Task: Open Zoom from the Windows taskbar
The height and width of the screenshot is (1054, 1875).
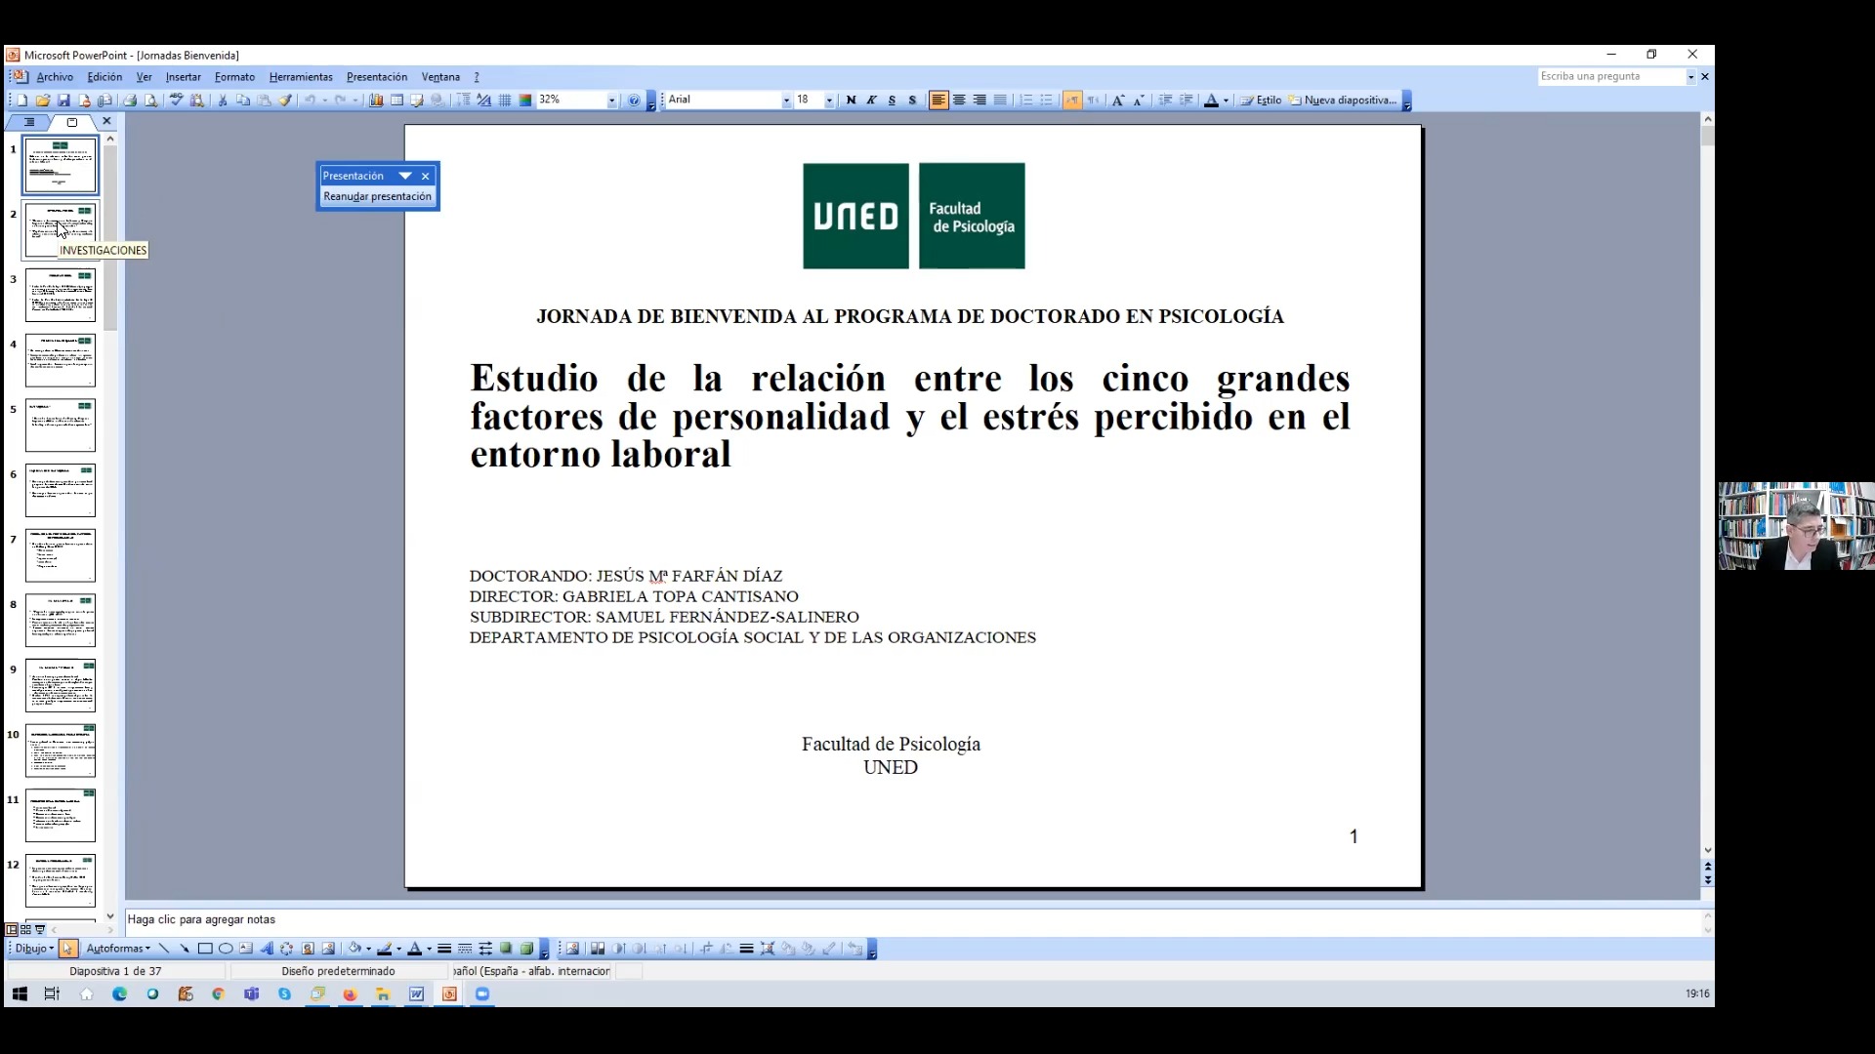Action: (482, 994)
